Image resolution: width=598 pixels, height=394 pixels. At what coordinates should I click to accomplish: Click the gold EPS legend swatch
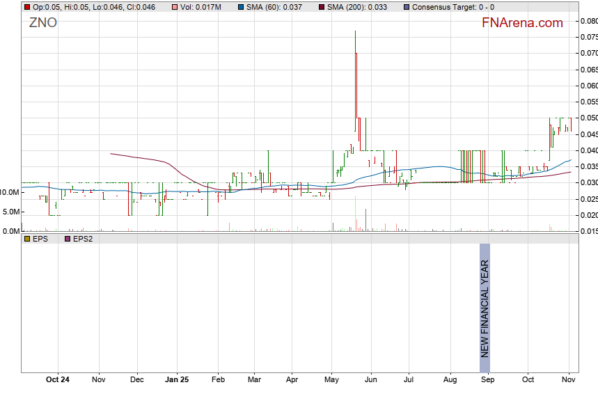tap(27, 239)
